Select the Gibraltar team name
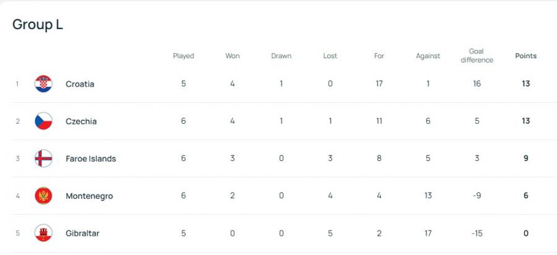This screenshot has width=557, height=255. point(82,233)
